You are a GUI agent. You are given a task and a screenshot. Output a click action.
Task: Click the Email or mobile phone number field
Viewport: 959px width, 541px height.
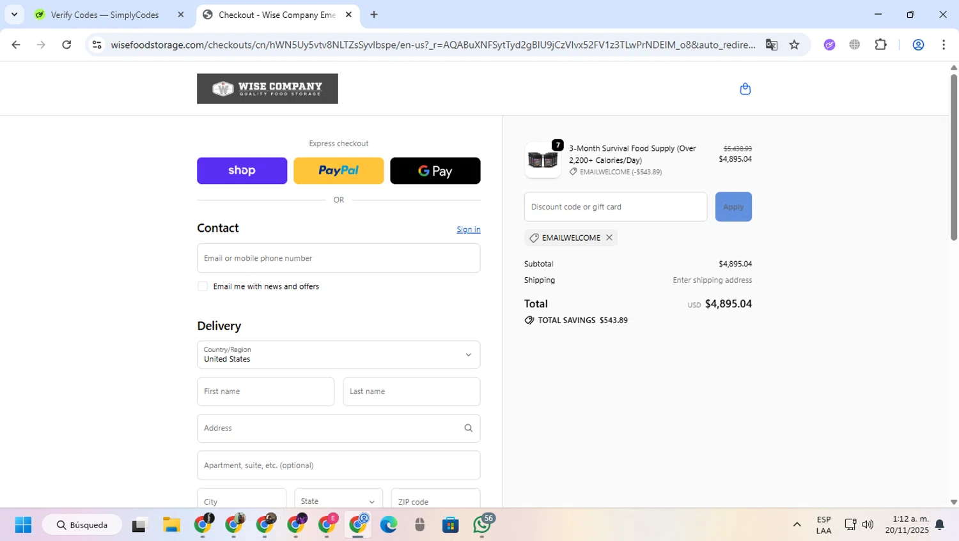[x=338, y=258]
